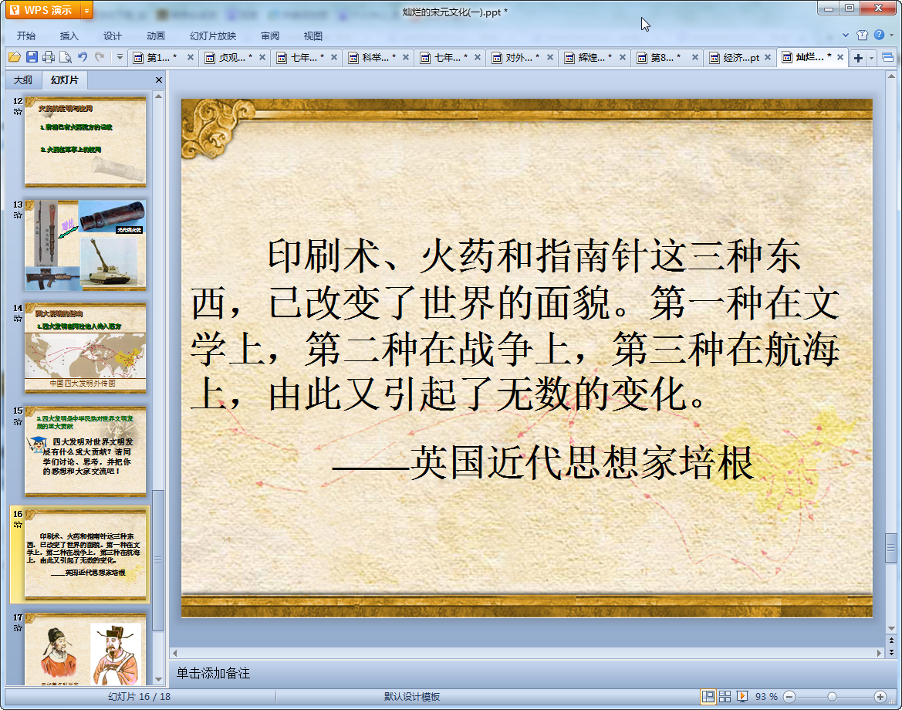Select slide 12 thumbnail
Image resolution: width=902 pixels, height=710 pixels.
click(85, 141)
